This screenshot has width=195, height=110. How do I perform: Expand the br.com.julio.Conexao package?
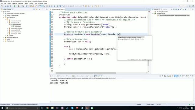tap(7, 28)
